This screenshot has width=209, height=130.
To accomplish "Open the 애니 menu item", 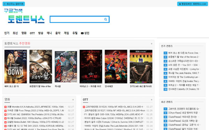I will pyautogui.click(x=49, y=33).
